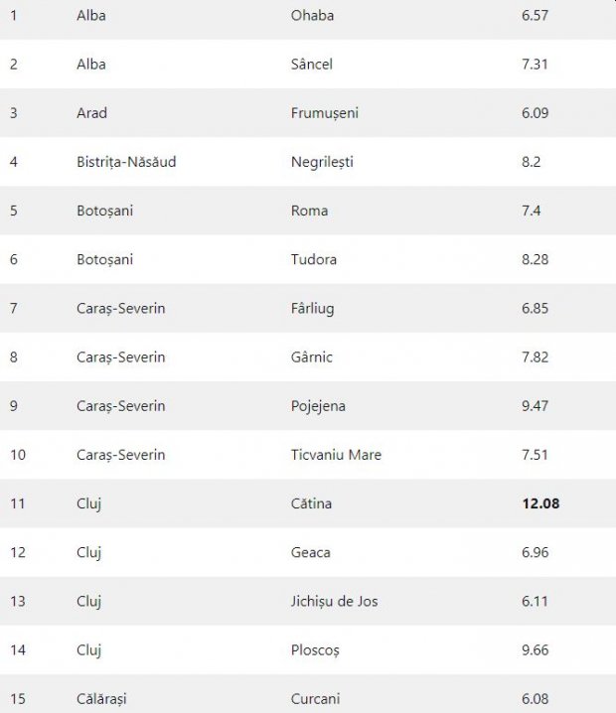Click the Jichișu de Jos cell
Image resolution: width=616 pixels, height=713 pixels.
334,602
